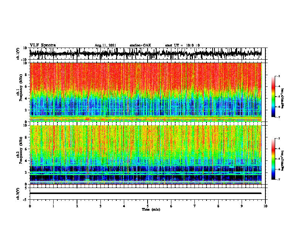This screenshot has width=299, height=231.
Task: Click time axis tick label "7"
Action: point(195,206)
